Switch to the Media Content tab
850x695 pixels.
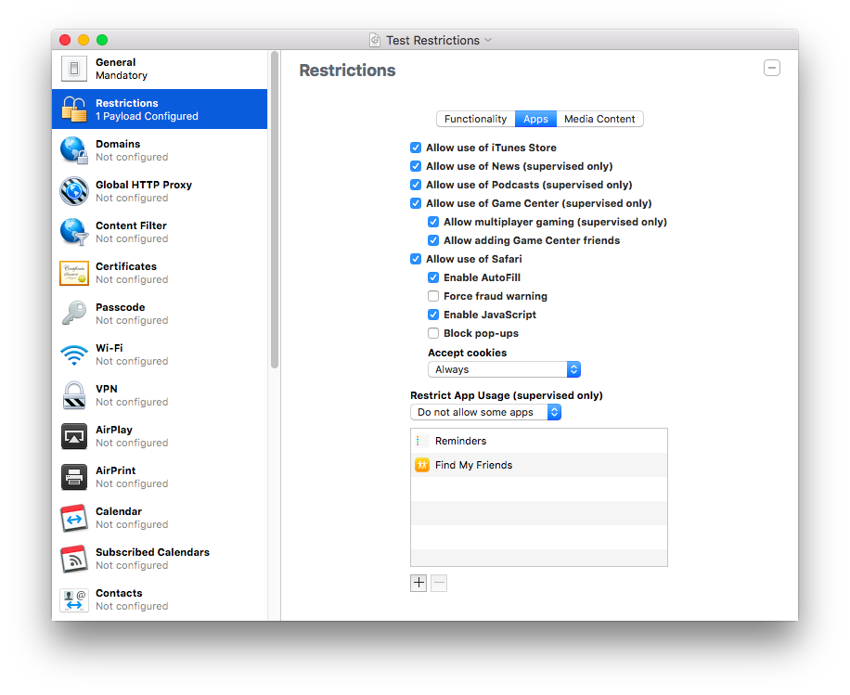click(x=599, y=119)
